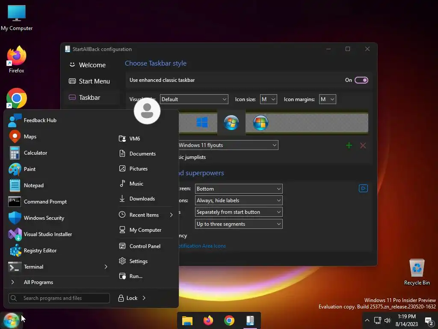Select the Taskbar settings section
Screen dimensions: 438x329
[92, 98]
